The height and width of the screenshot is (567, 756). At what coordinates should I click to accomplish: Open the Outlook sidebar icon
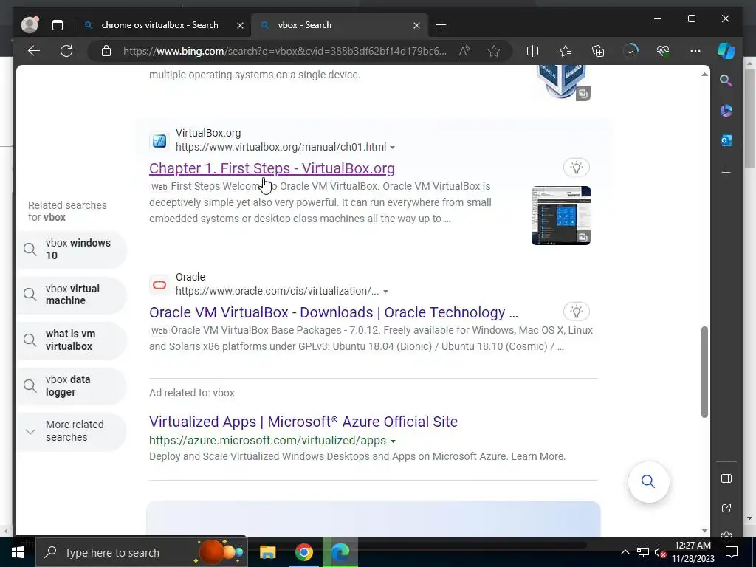[x=726, y=140]
